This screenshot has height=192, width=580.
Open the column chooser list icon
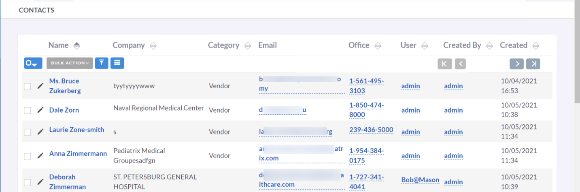pyautogui.click(x=117, y=63)
